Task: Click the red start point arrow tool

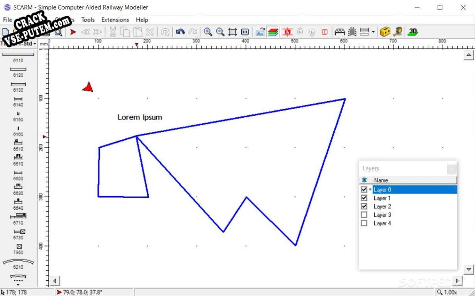Action: click(73, 32)
